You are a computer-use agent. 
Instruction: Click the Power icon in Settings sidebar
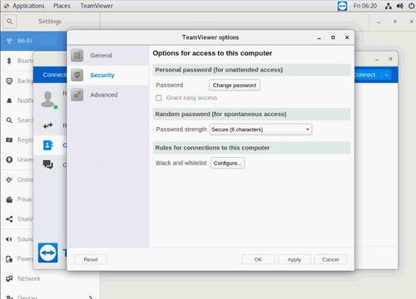(9, 259)
